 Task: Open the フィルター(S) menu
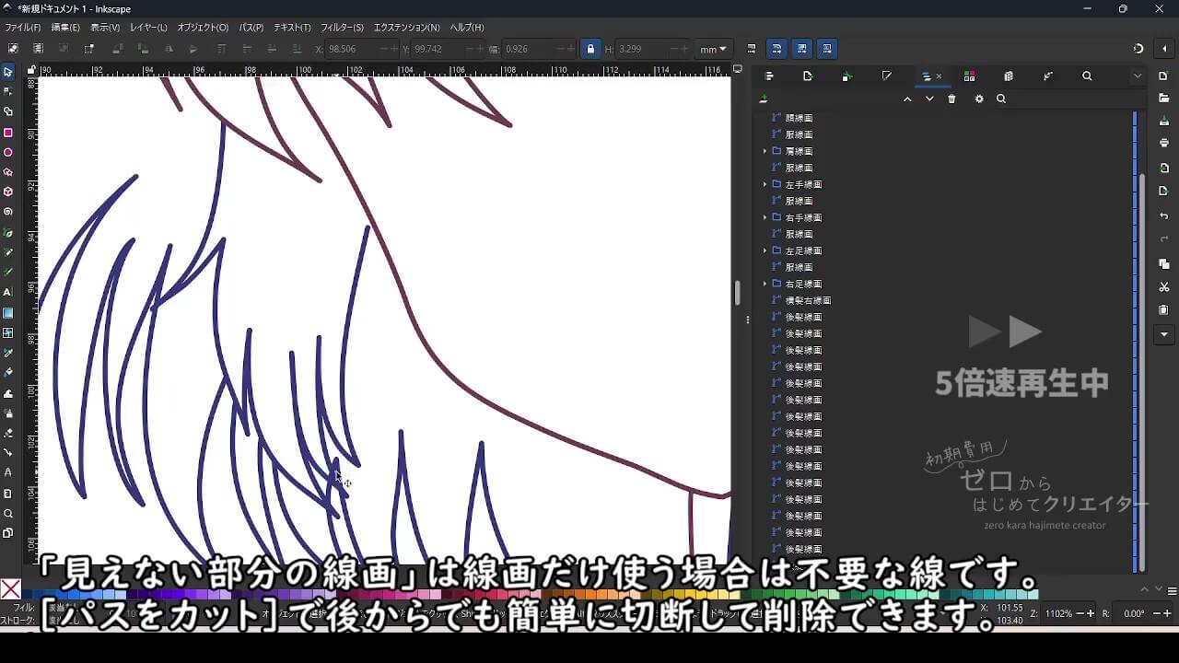342,28
